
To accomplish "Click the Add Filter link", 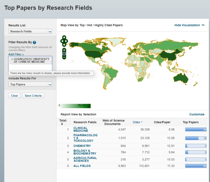I will 16,54.
